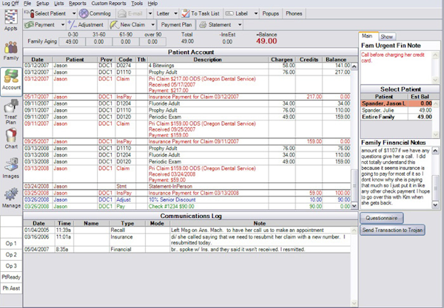Click Send Transaction to Trojan button
Screen dimensions: 444x308
click(x=392, y=230)
